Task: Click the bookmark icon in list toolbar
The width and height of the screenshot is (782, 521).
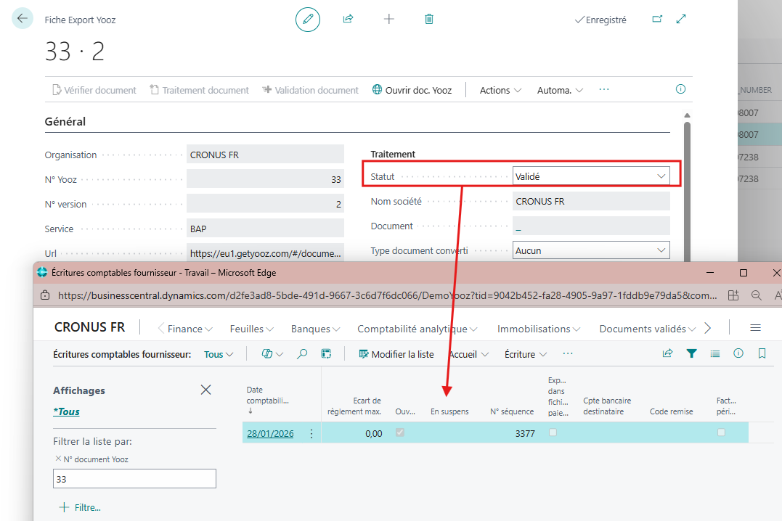Action: [762, 354]
